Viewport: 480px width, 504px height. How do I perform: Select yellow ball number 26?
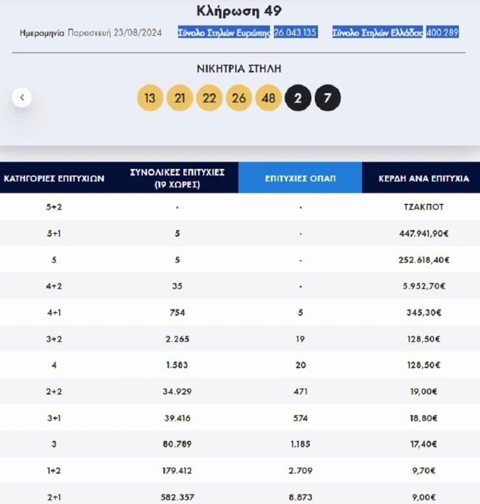tap(239, 98)
